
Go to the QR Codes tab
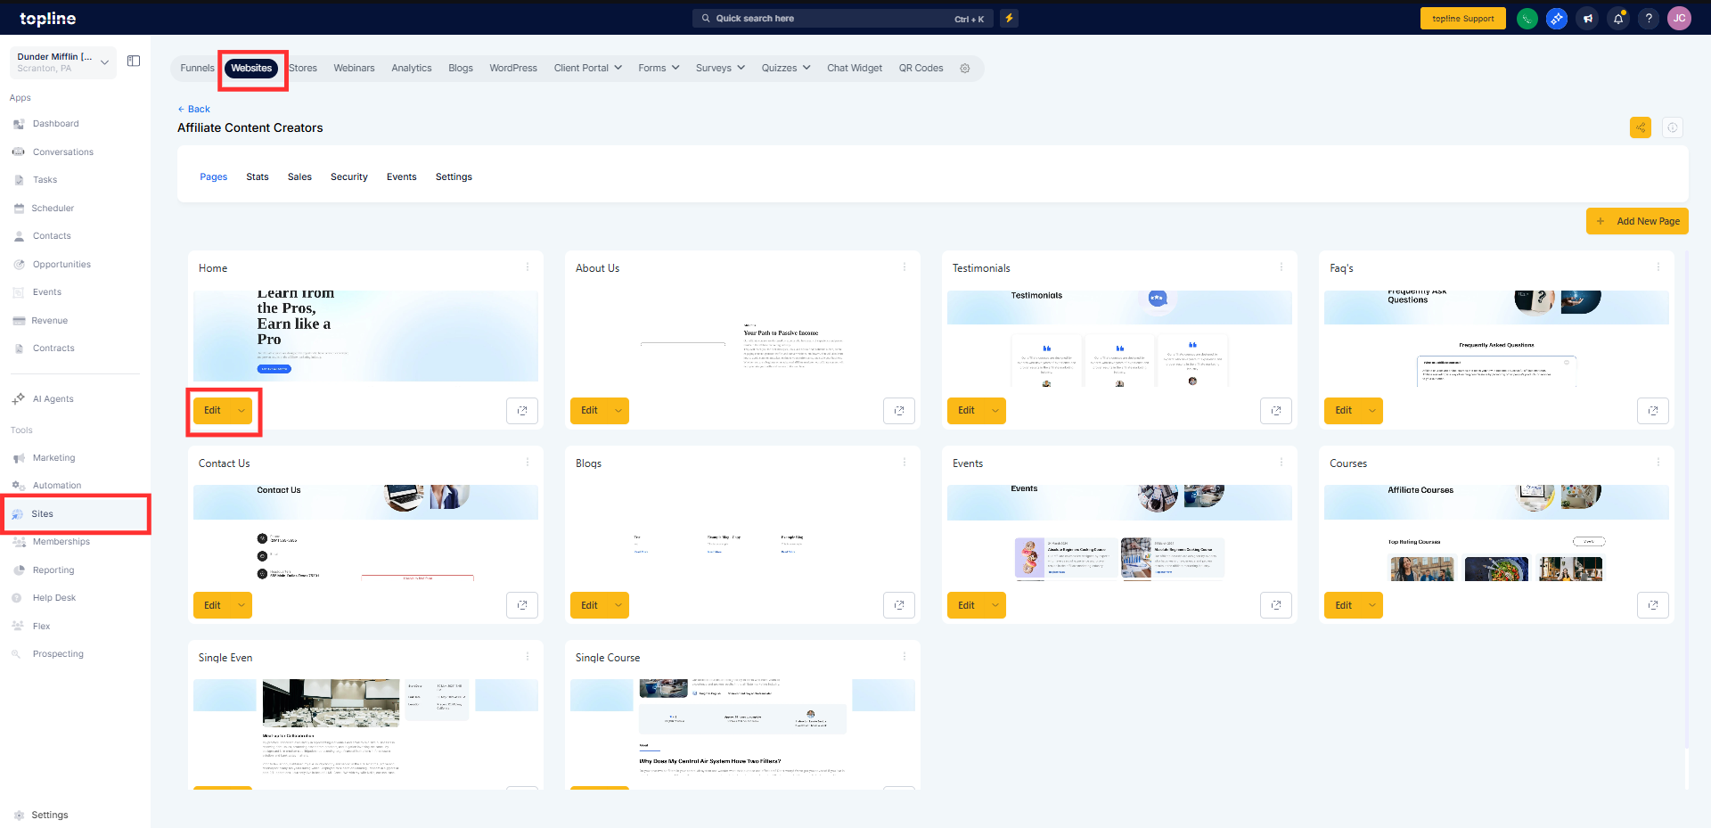(x=921, y=69)
